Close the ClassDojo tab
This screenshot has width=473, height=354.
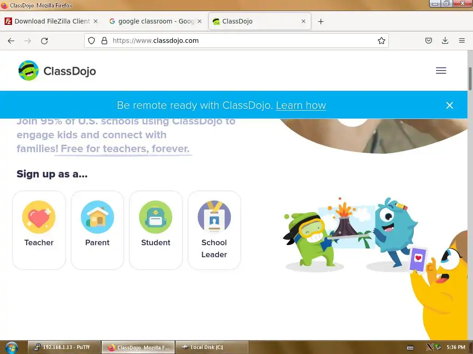point(303,21)
